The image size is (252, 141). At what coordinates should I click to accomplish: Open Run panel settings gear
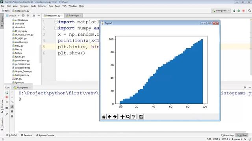[245, 87]
